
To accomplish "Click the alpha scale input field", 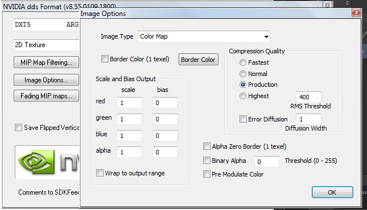I will 129,152.
